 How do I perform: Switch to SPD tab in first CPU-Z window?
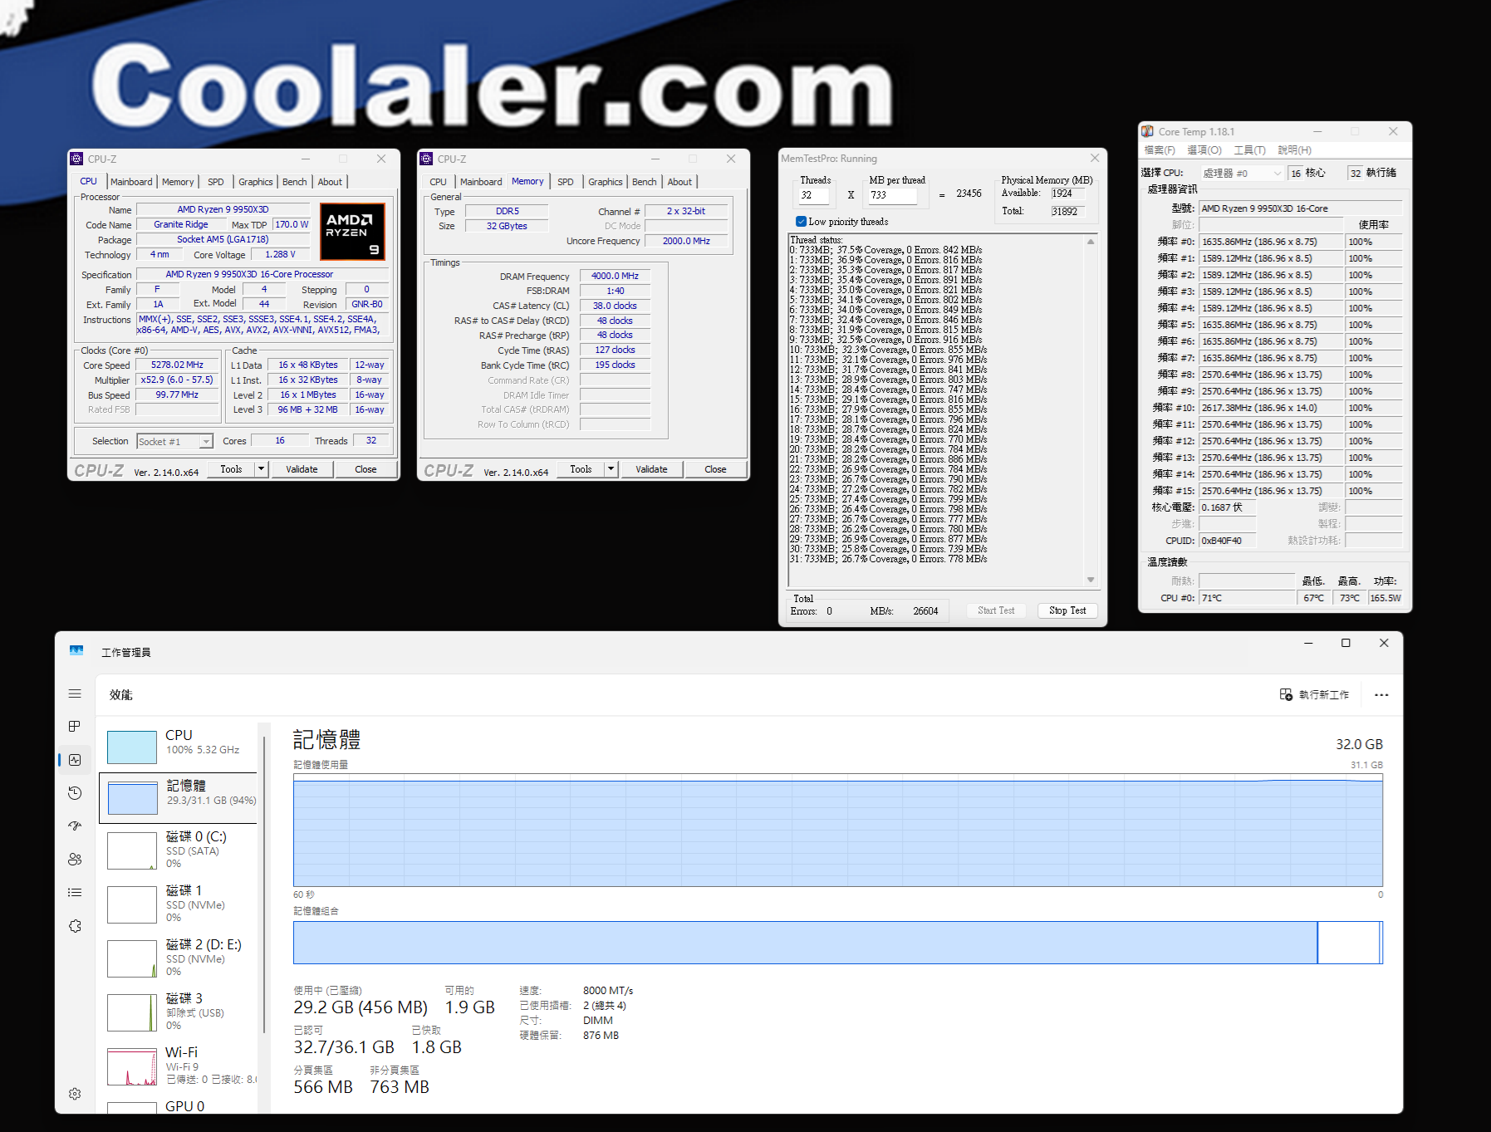point(216,182)
